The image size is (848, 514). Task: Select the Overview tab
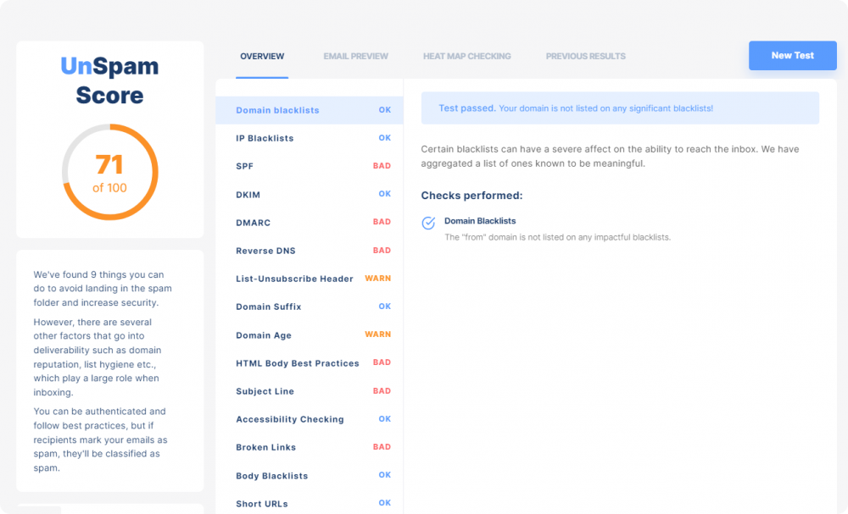tap(262, 56)
